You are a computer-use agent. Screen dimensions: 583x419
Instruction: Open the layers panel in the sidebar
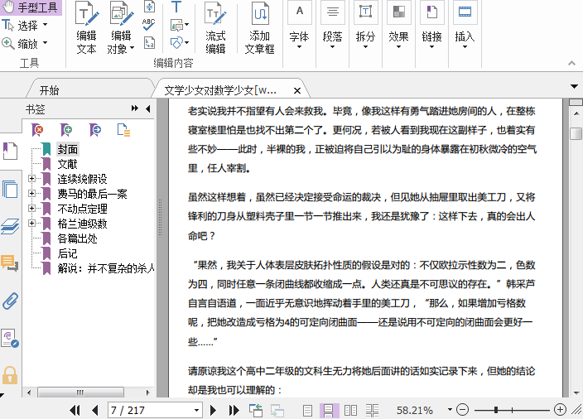coord(10,226)
